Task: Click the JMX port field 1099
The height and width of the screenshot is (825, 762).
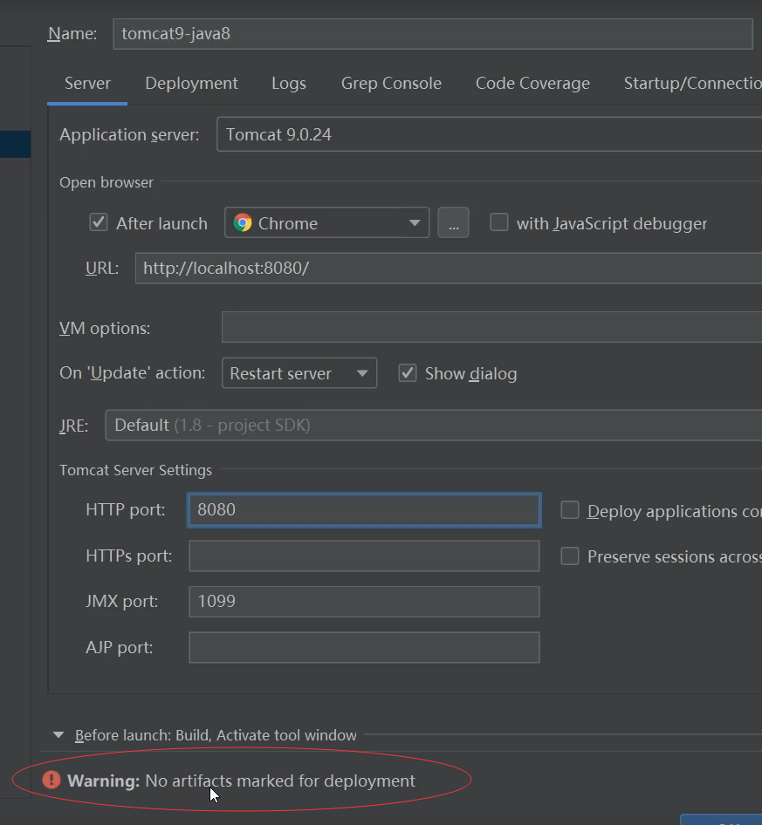Action: (364, 602)
